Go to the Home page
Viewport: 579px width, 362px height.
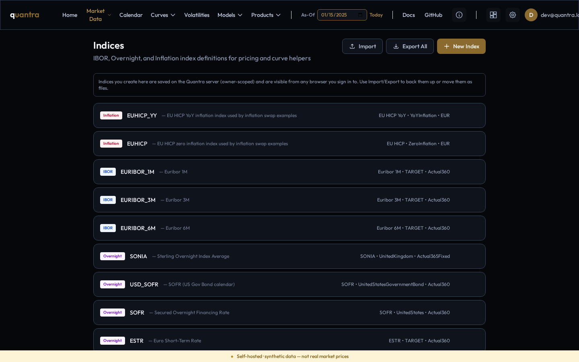(70, 15)
